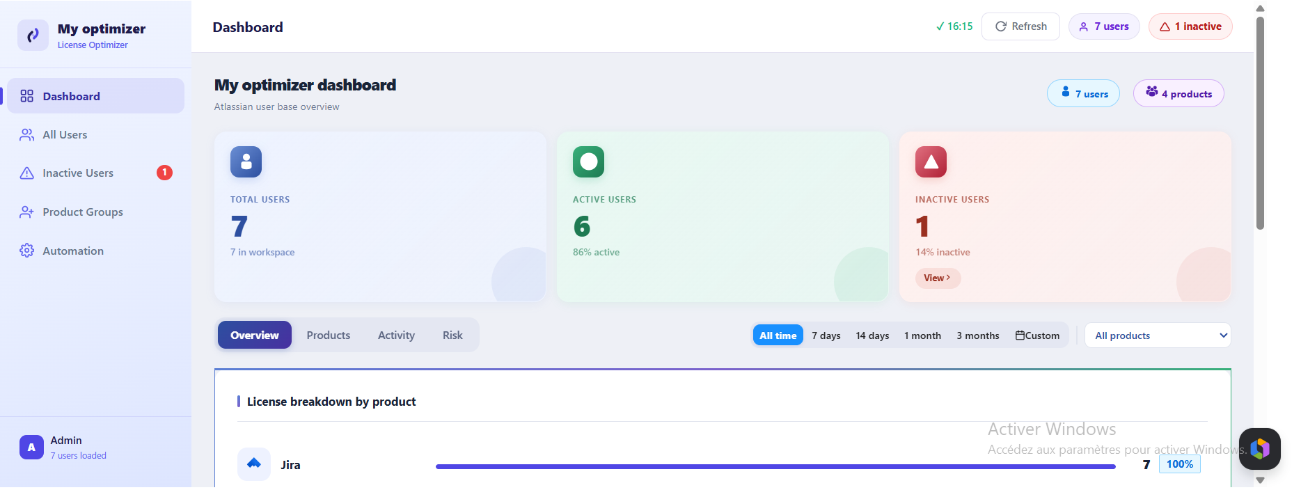
Task: Switch to the Risk tab
Action: pos(452,335)
